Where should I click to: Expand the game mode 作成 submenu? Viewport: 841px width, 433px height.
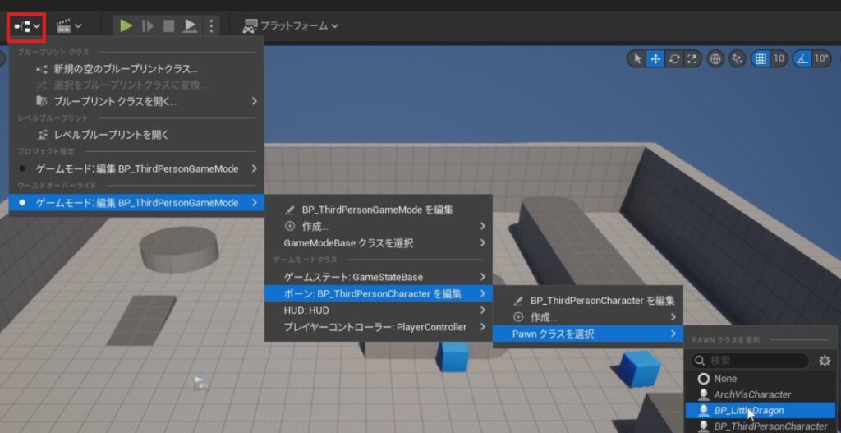pyautogui.click(x=378, y=227)
